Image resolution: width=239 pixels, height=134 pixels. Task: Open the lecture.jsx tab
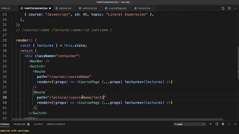(144, 8)
